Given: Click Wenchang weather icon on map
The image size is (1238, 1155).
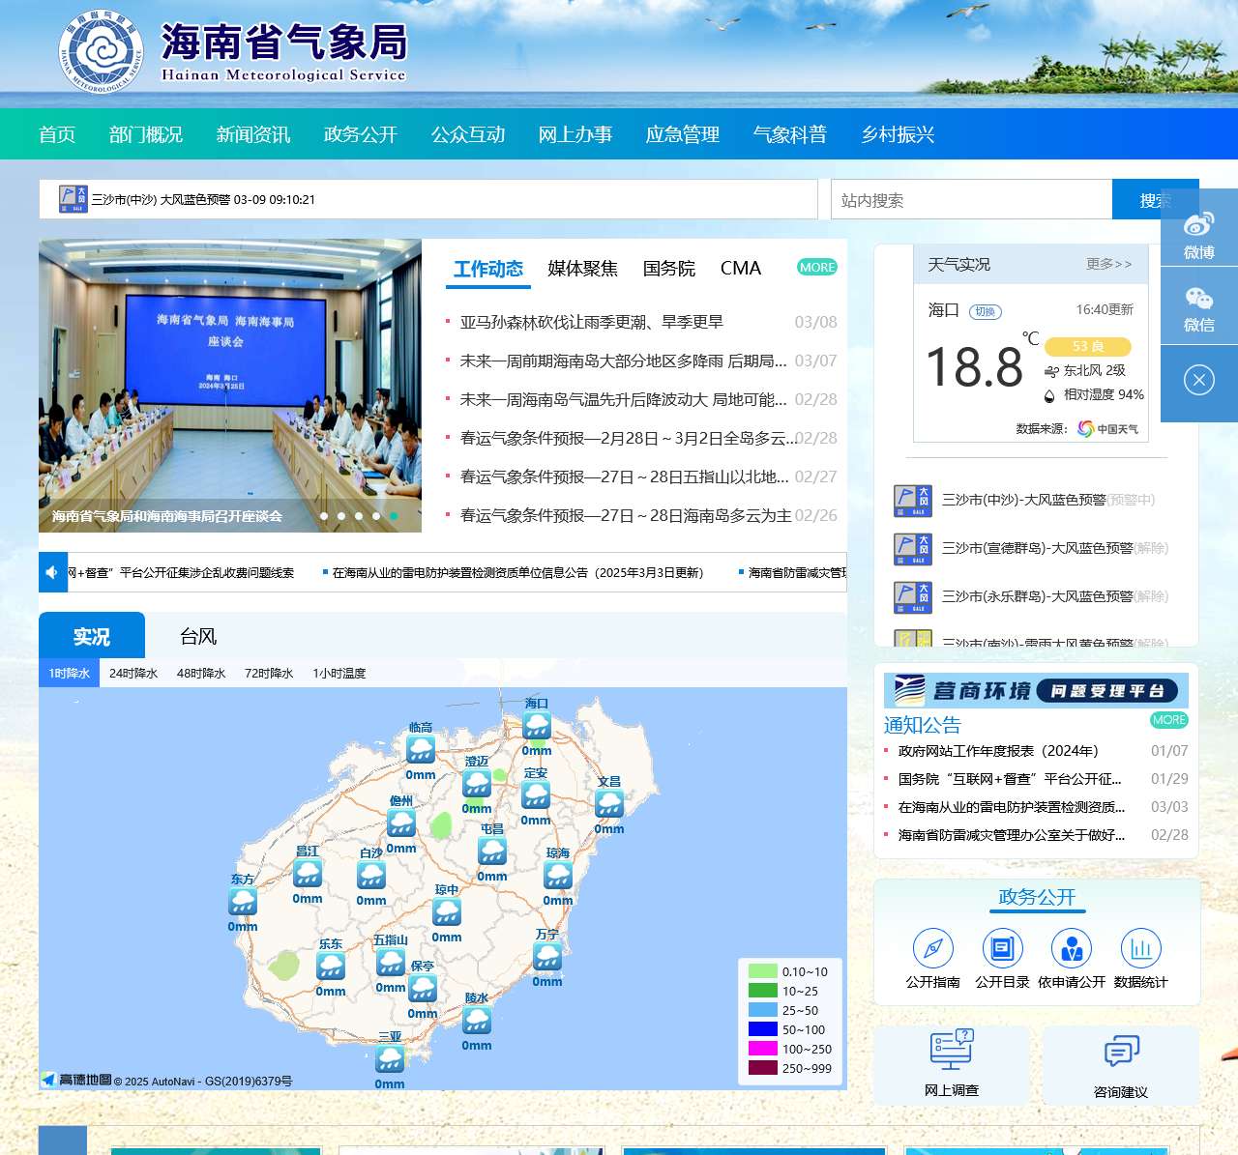Looking at the screenshot, I should (609, 803).
